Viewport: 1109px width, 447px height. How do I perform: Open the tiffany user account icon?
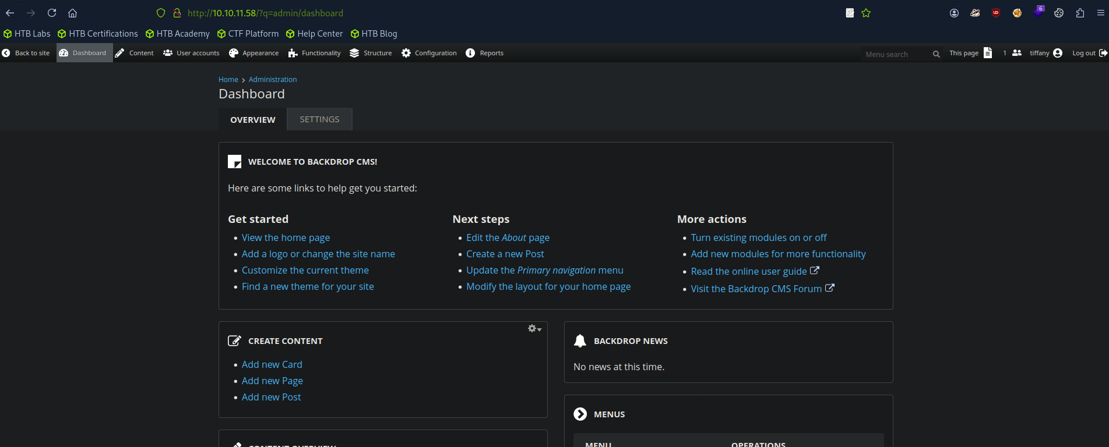pos(1058,53)
